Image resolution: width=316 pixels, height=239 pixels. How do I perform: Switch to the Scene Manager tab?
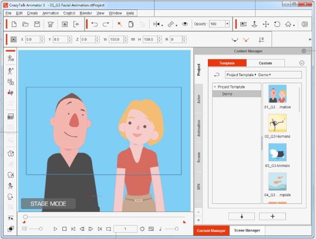click(247, 231)
